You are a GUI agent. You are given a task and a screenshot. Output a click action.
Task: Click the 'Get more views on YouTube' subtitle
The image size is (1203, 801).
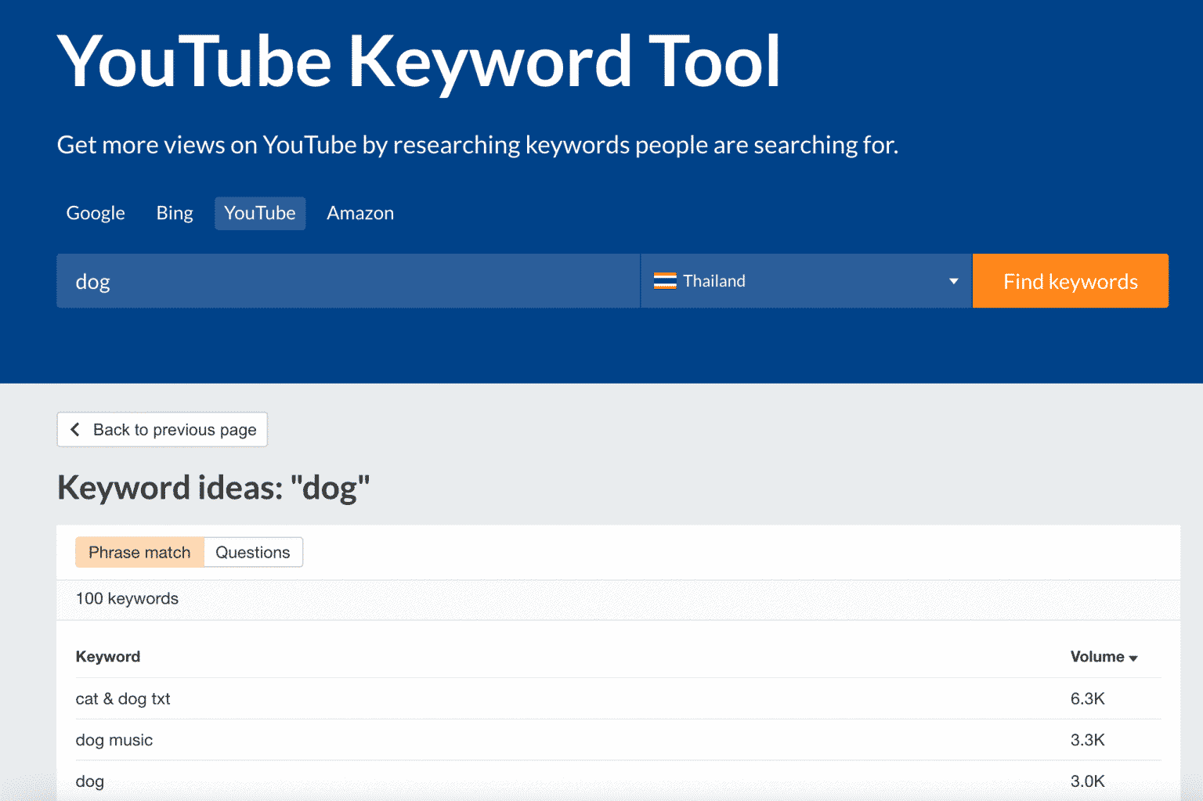pyautogui.click(x=478, y=145)
